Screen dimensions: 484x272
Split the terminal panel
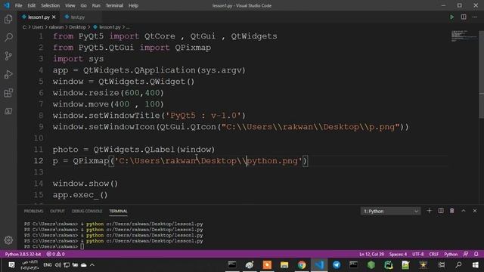point(440,211)
